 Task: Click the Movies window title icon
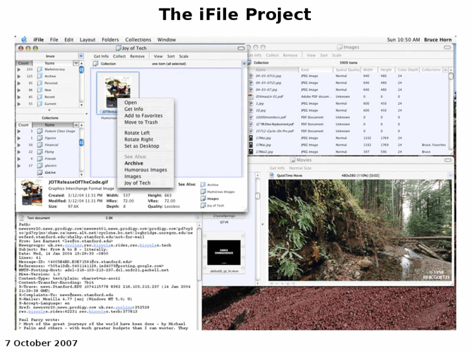[x=293, y=160]
